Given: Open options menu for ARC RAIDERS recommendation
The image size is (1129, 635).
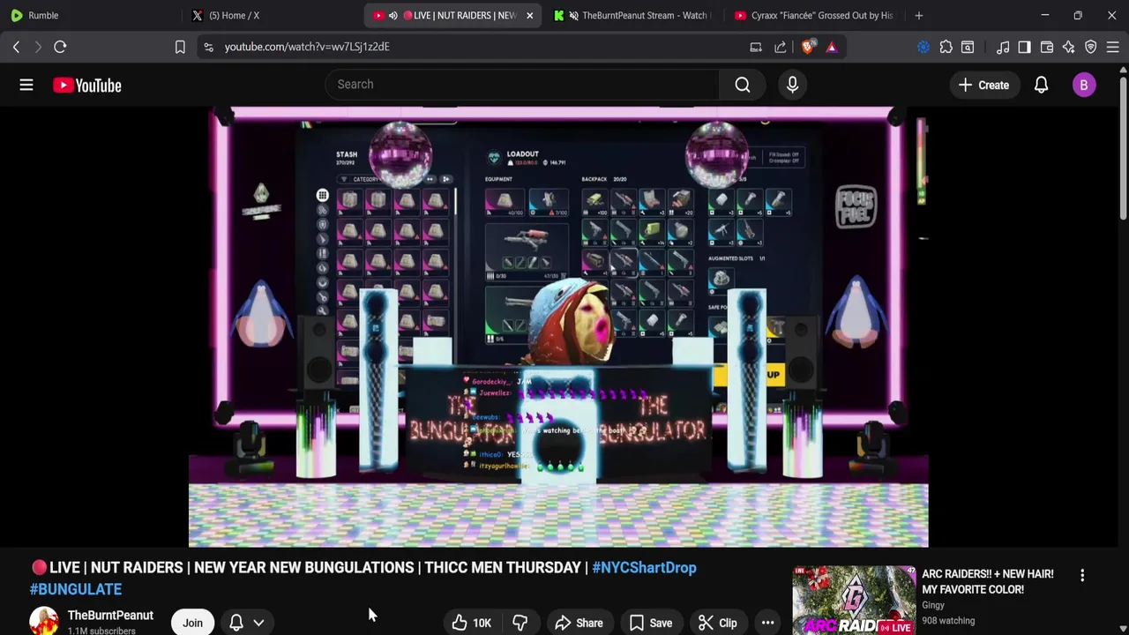Looking at the screenshot, I should point(1082,575).
